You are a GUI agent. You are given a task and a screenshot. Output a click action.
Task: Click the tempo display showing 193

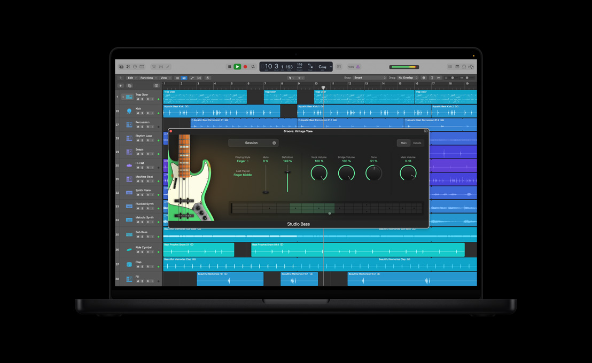click(x=289, y=67)
